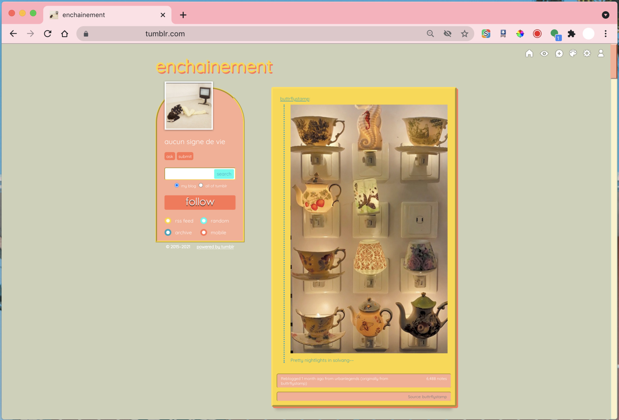Select the 'all of tumblr' radio button
Viewport: 619px width, 420px height.
201,185
